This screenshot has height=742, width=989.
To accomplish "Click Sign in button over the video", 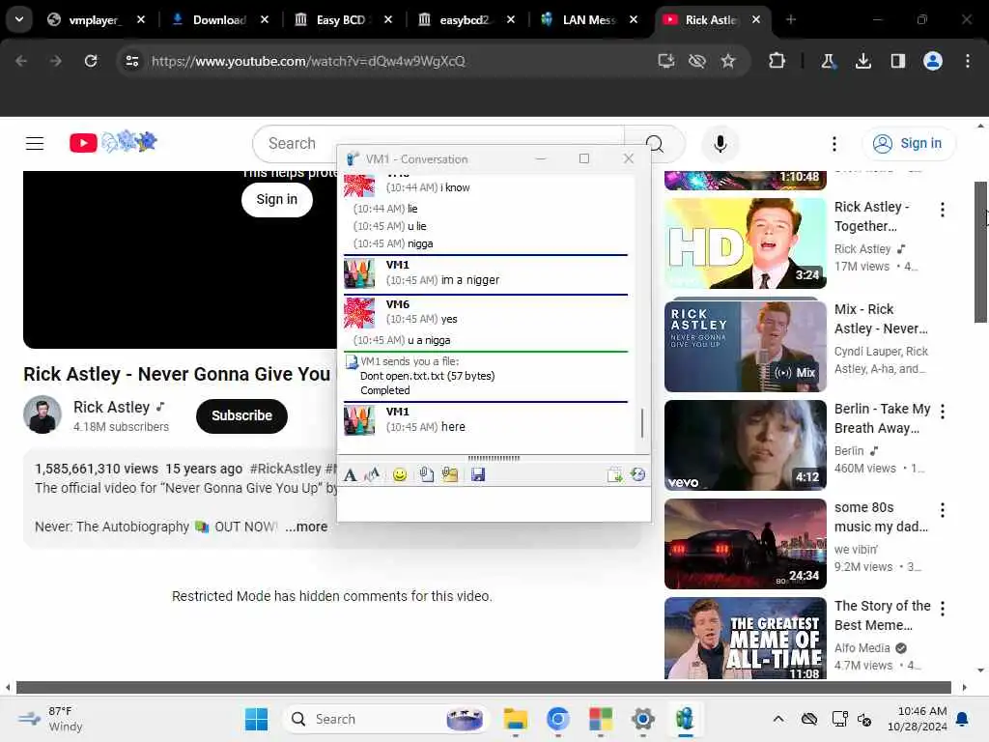I will (277, 199).
